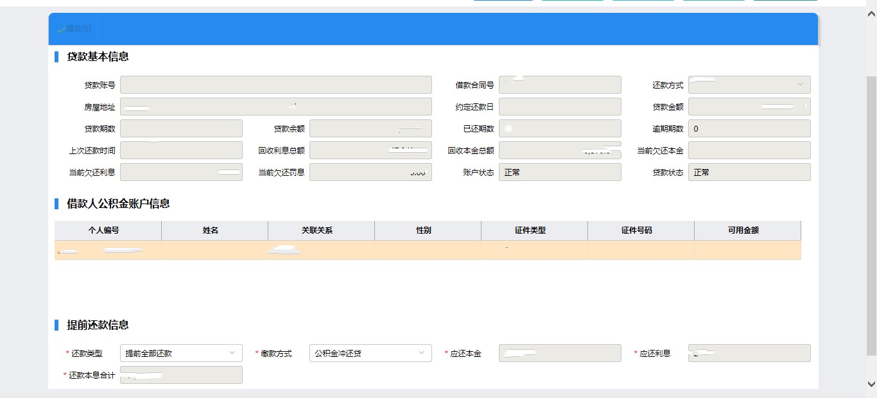This screenshot has width=877, height=398.
Task: Click the 可用金额 column header
Action: (x=747, y=230)
